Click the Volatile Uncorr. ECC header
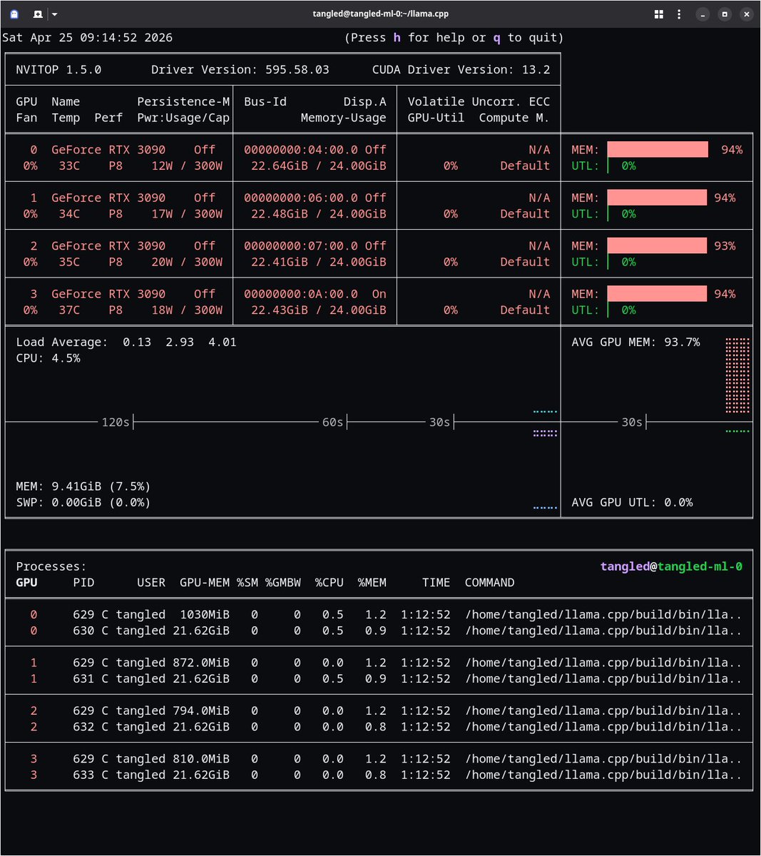Screen dimensions: 761x856 click(x=479, y=102)
